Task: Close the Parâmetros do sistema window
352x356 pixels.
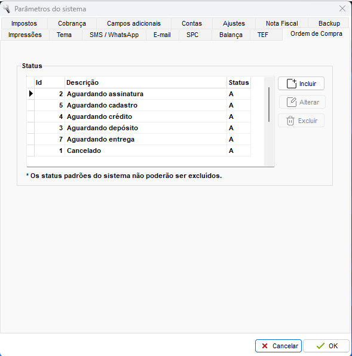Action: (x=342, y=8)
